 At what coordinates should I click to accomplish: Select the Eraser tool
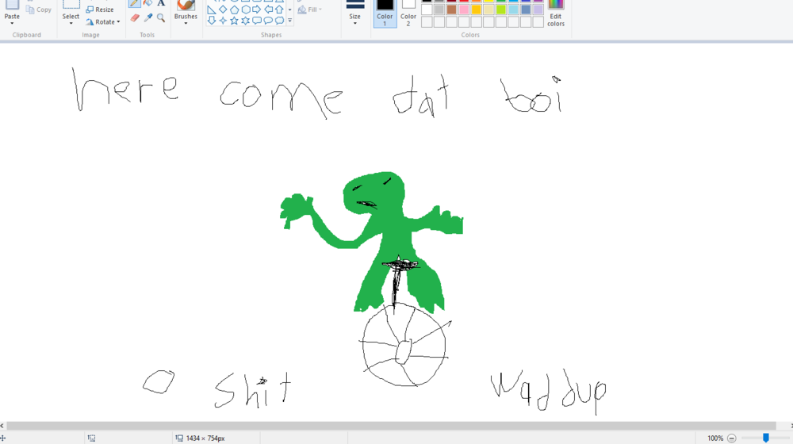point(135,18)
